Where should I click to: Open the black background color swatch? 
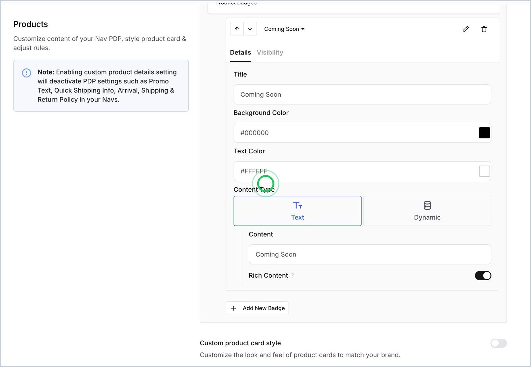[484, 133]
